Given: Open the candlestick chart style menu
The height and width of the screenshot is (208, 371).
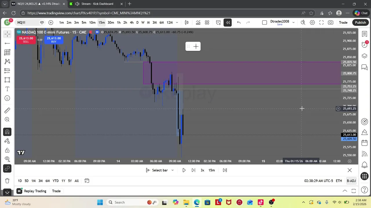Looking at the screenshot, I should 187,23.
